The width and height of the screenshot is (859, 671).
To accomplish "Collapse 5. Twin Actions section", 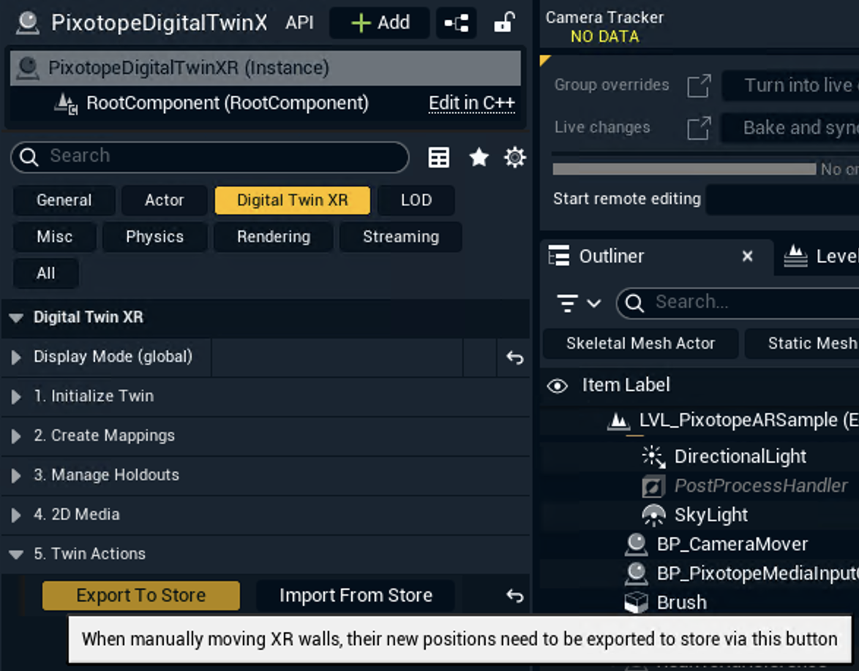I will click(x=16, y=555).
